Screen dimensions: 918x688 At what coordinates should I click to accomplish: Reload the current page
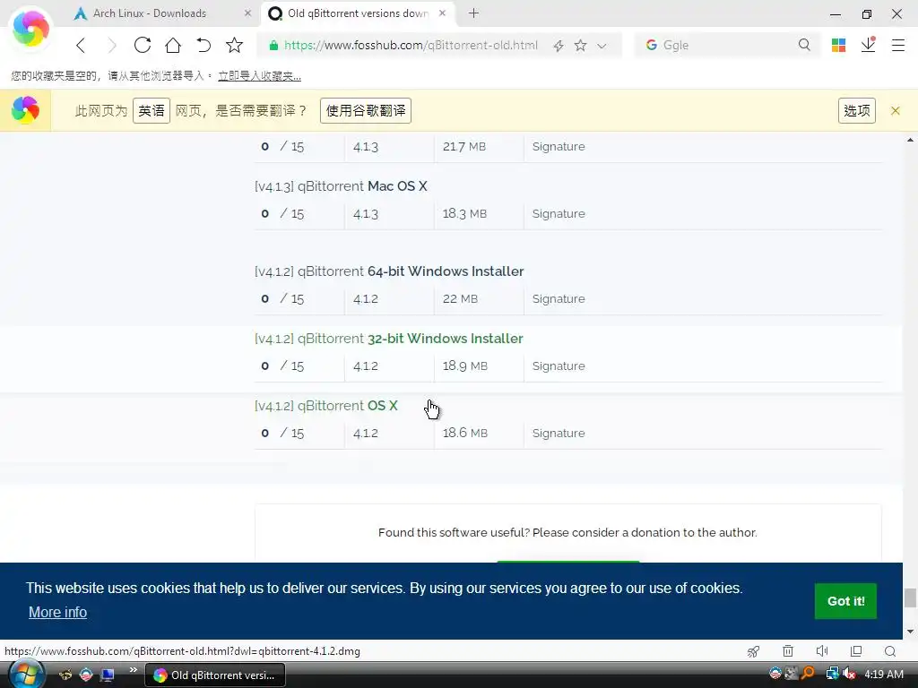[x=143, y=45]
